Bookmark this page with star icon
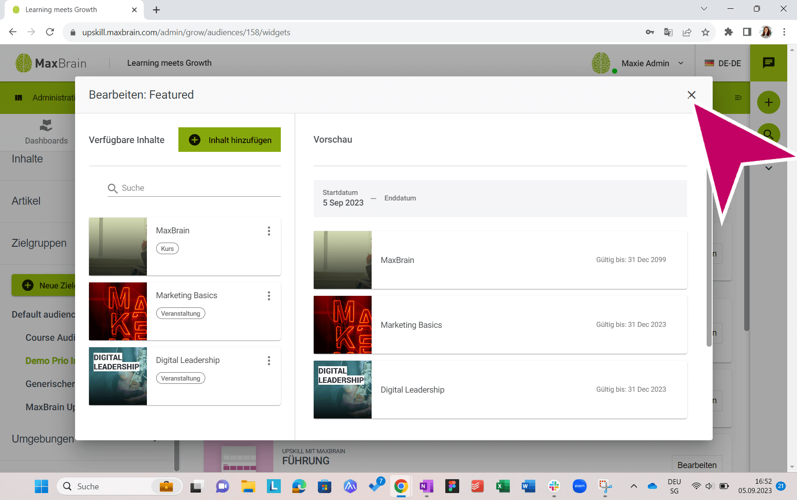This screenshot has width=797, height=500. point(705,32)
